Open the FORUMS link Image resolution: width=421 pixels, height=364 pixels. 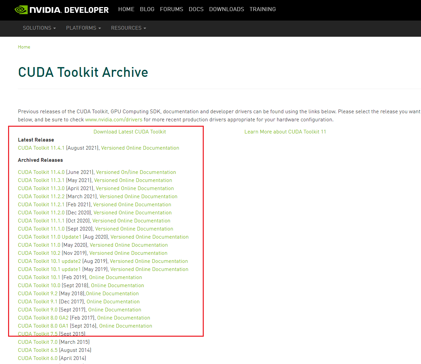(x=171, y=9)
